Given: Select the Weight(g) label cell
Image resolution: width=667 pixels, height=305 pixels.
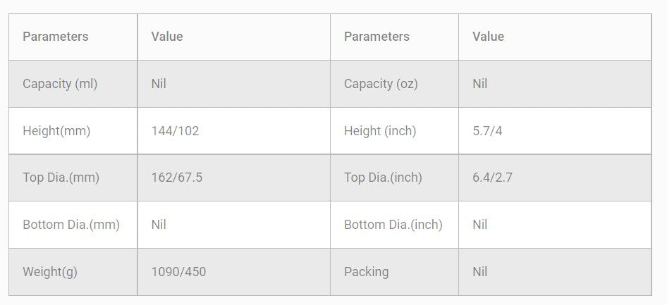Looking at the screenshot, I should click(50, 272).
